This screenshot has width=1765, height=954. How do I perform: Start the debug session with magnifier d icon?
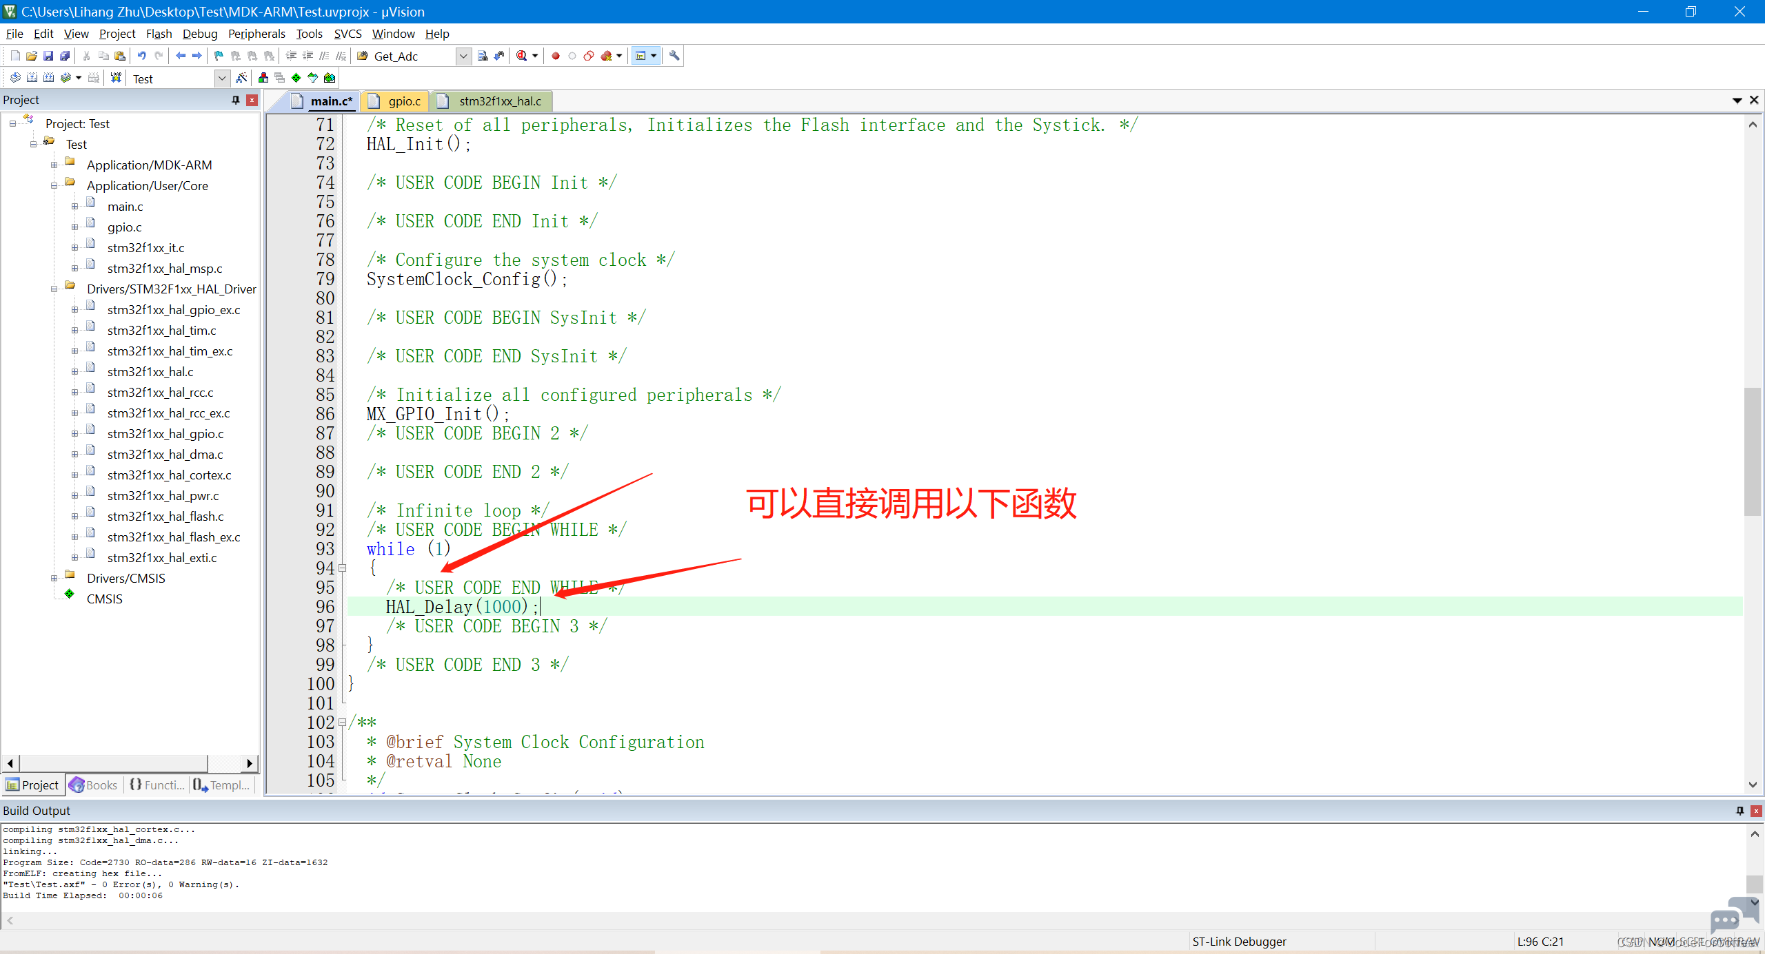point(522,56)
